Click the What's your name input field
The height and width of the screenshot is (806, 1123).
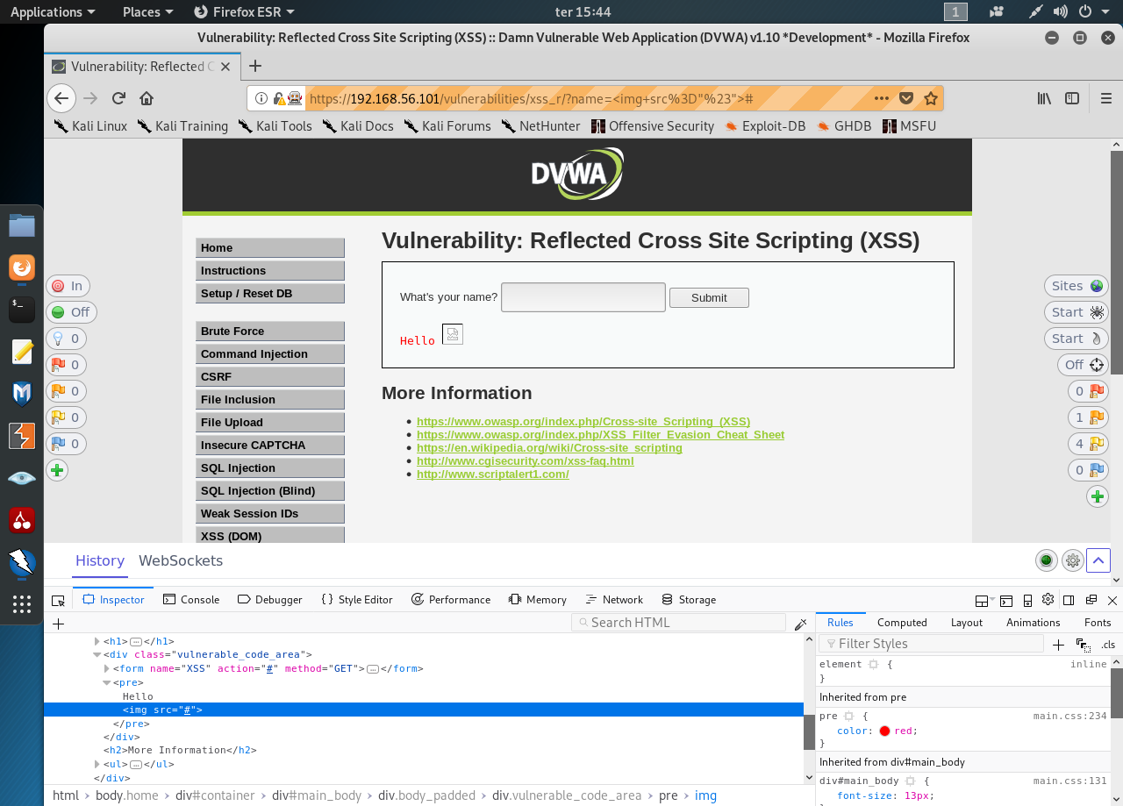[583, 297]
